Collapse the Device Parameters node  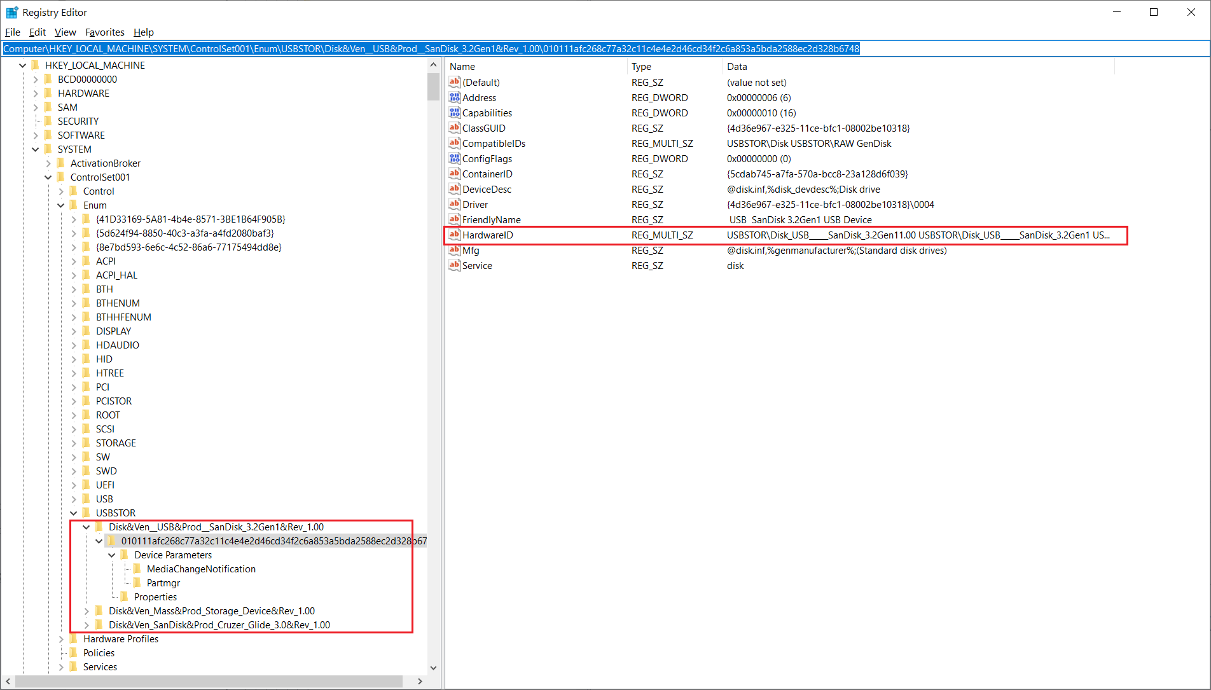pos(112,555)
